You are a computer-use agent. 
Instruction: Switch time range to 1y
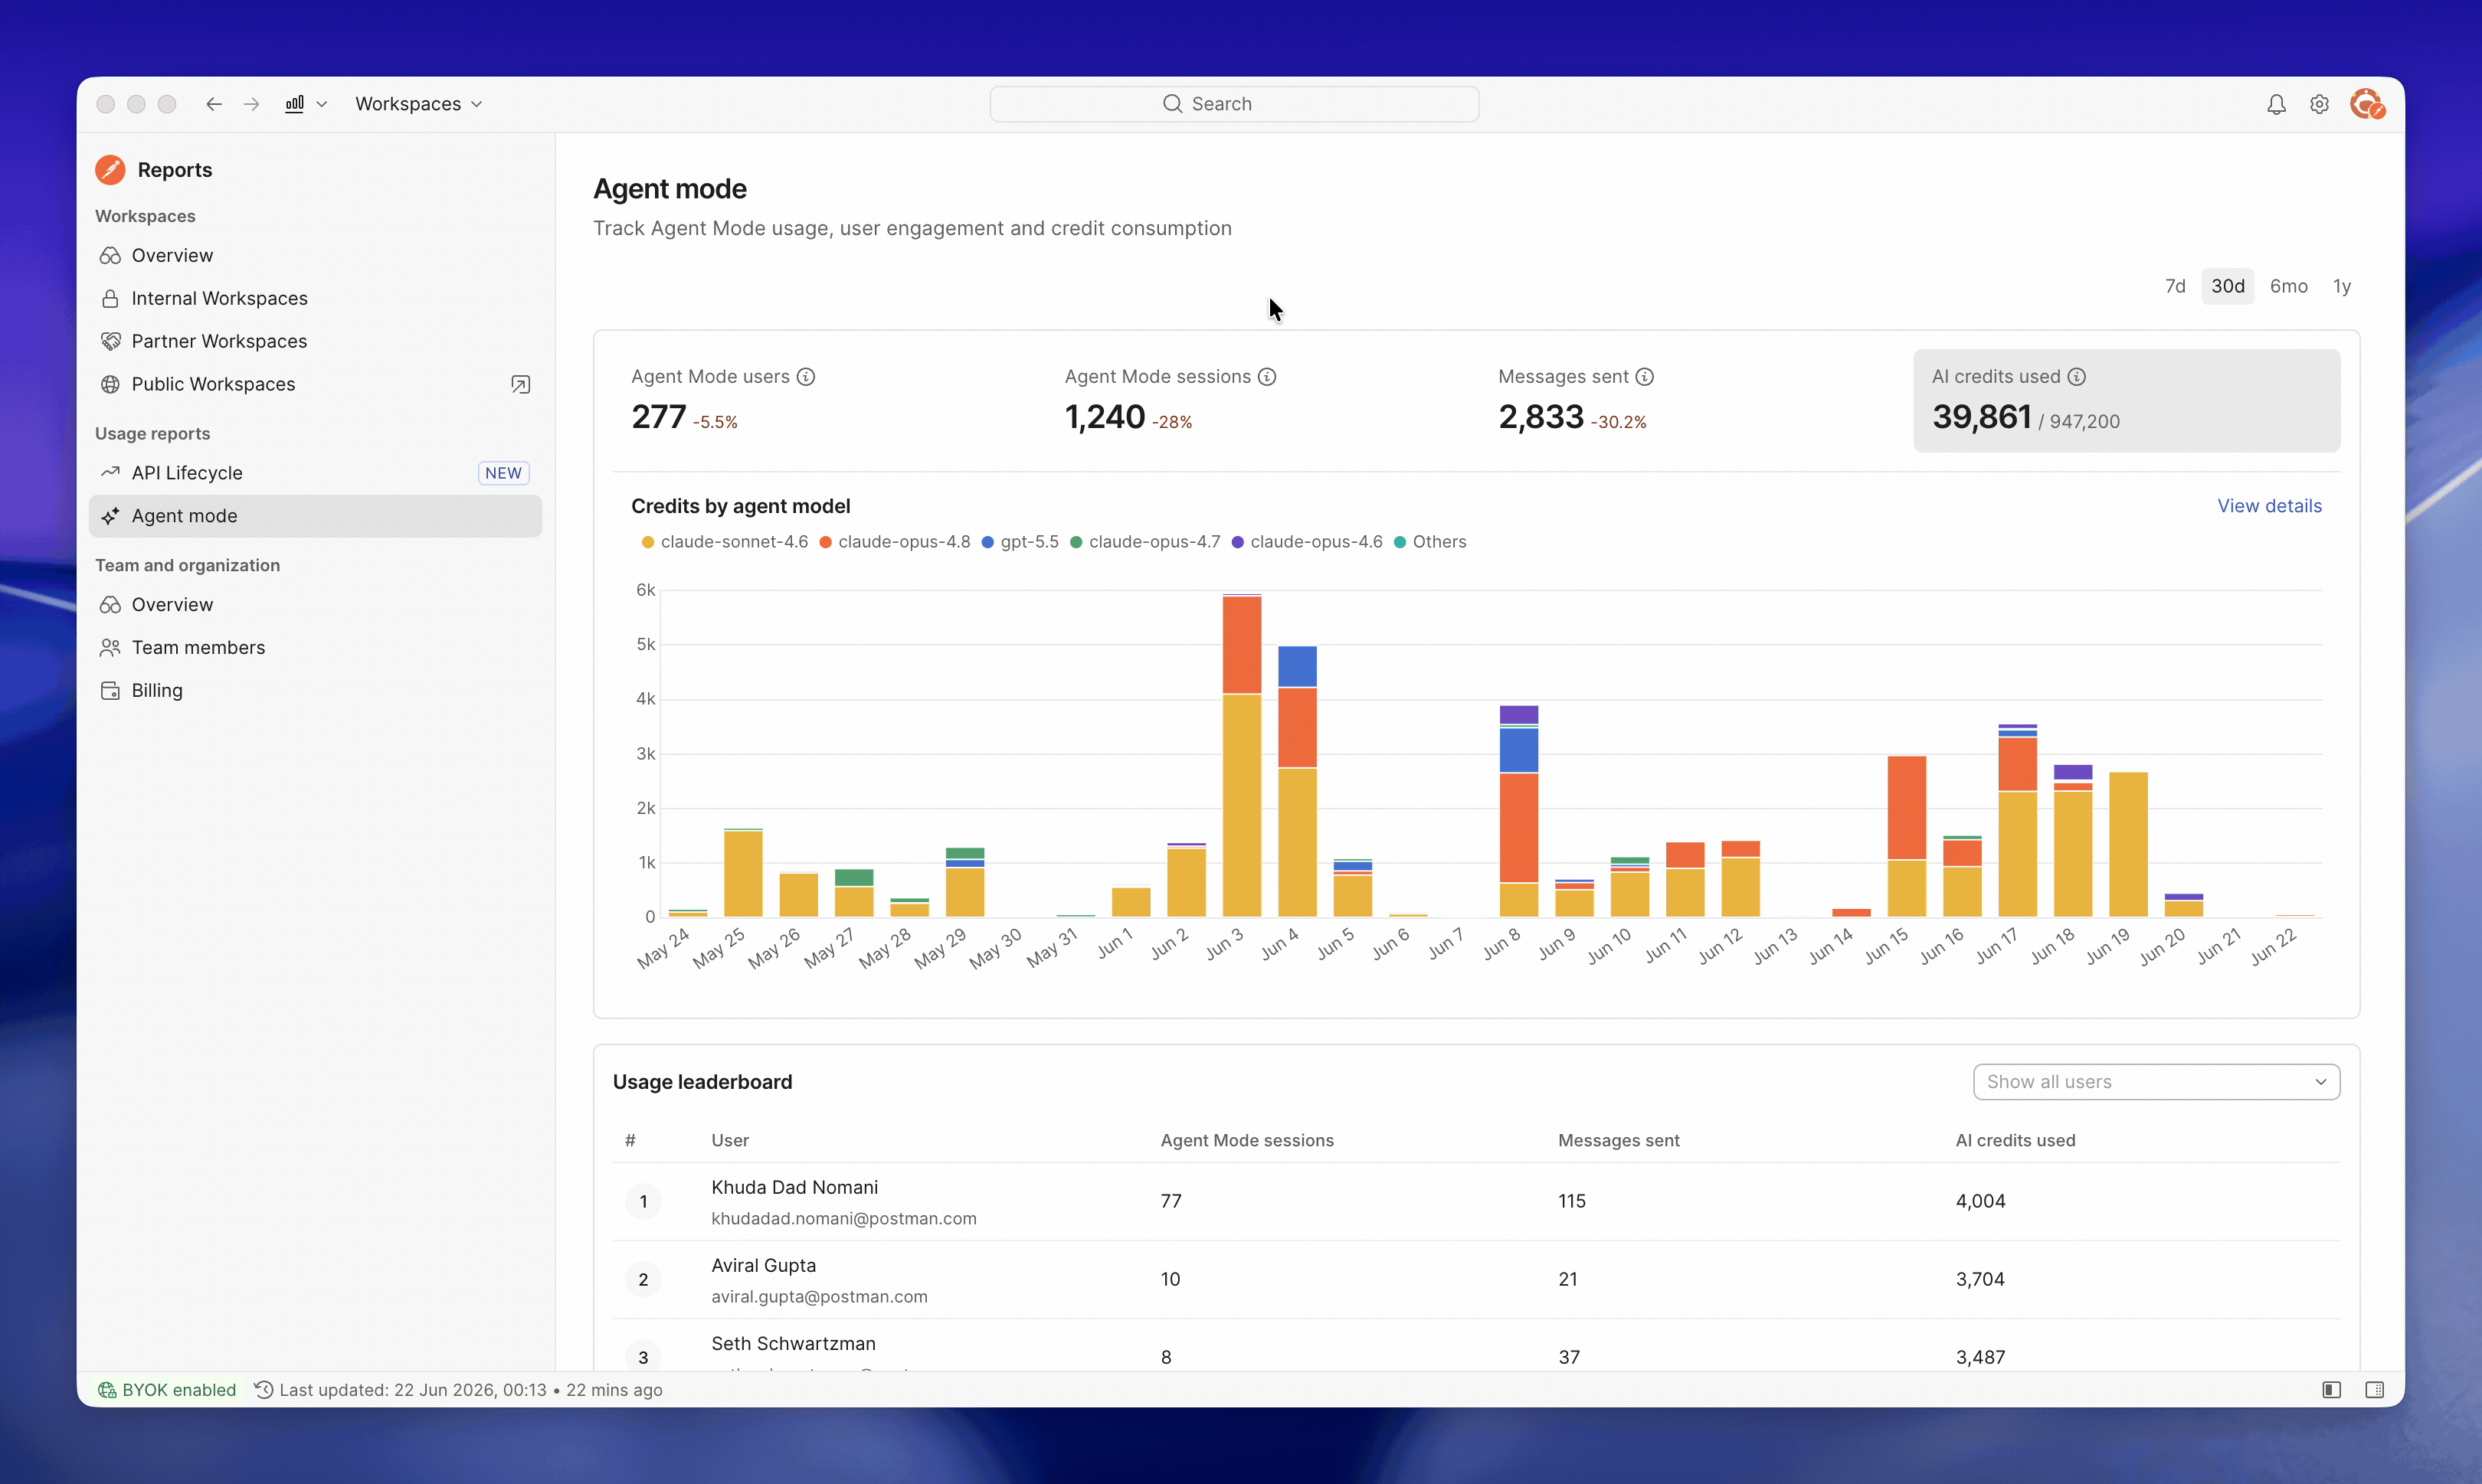(2341, 286)
